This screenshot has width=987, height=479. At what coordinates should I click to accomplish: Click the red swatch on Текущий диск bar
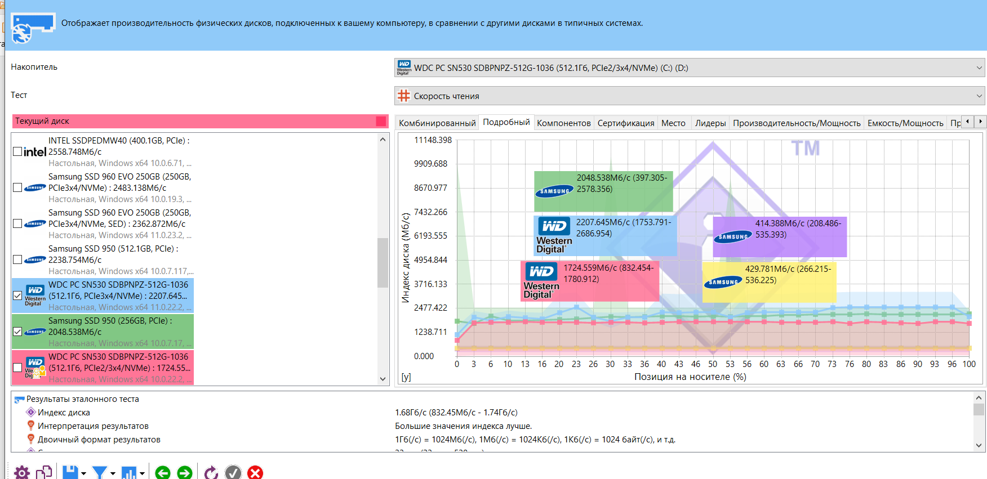(x=381, y=121)
